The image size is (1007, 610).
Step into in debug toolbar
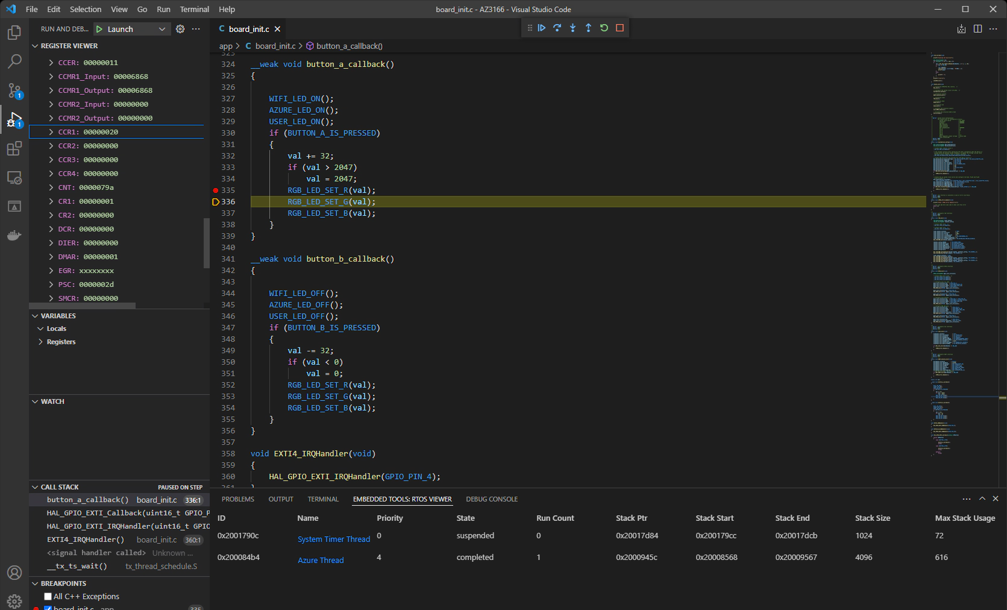(573, 28)
